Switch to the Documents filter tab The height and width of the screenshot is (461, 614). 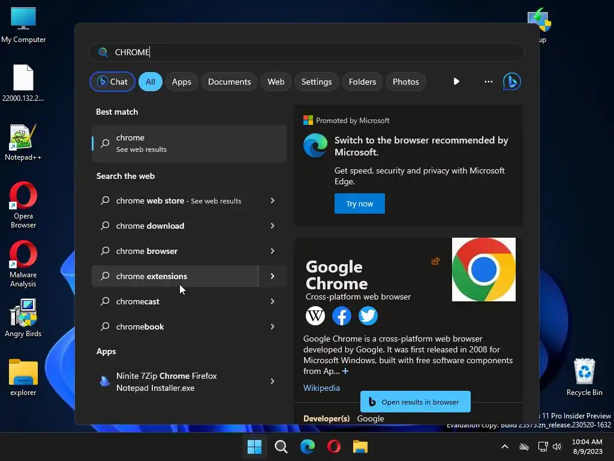(229, 82)
